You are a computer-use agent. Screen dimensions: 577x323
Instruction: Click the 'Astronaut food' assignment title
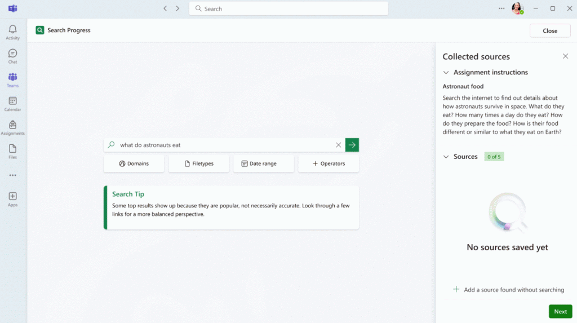pos(463,87)
